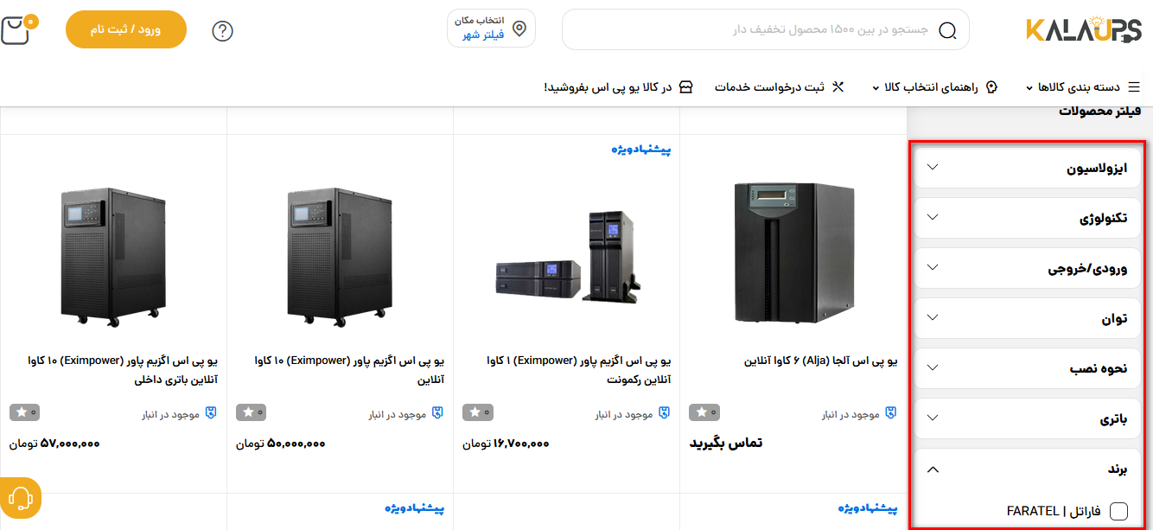Click the KALAUPS logo
The image size is (1153, 530).
tap(1084, 29)
